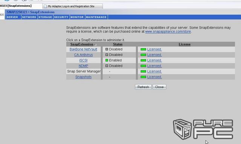Click the Refresh button
Screen dimensions: 241x144
143,87
